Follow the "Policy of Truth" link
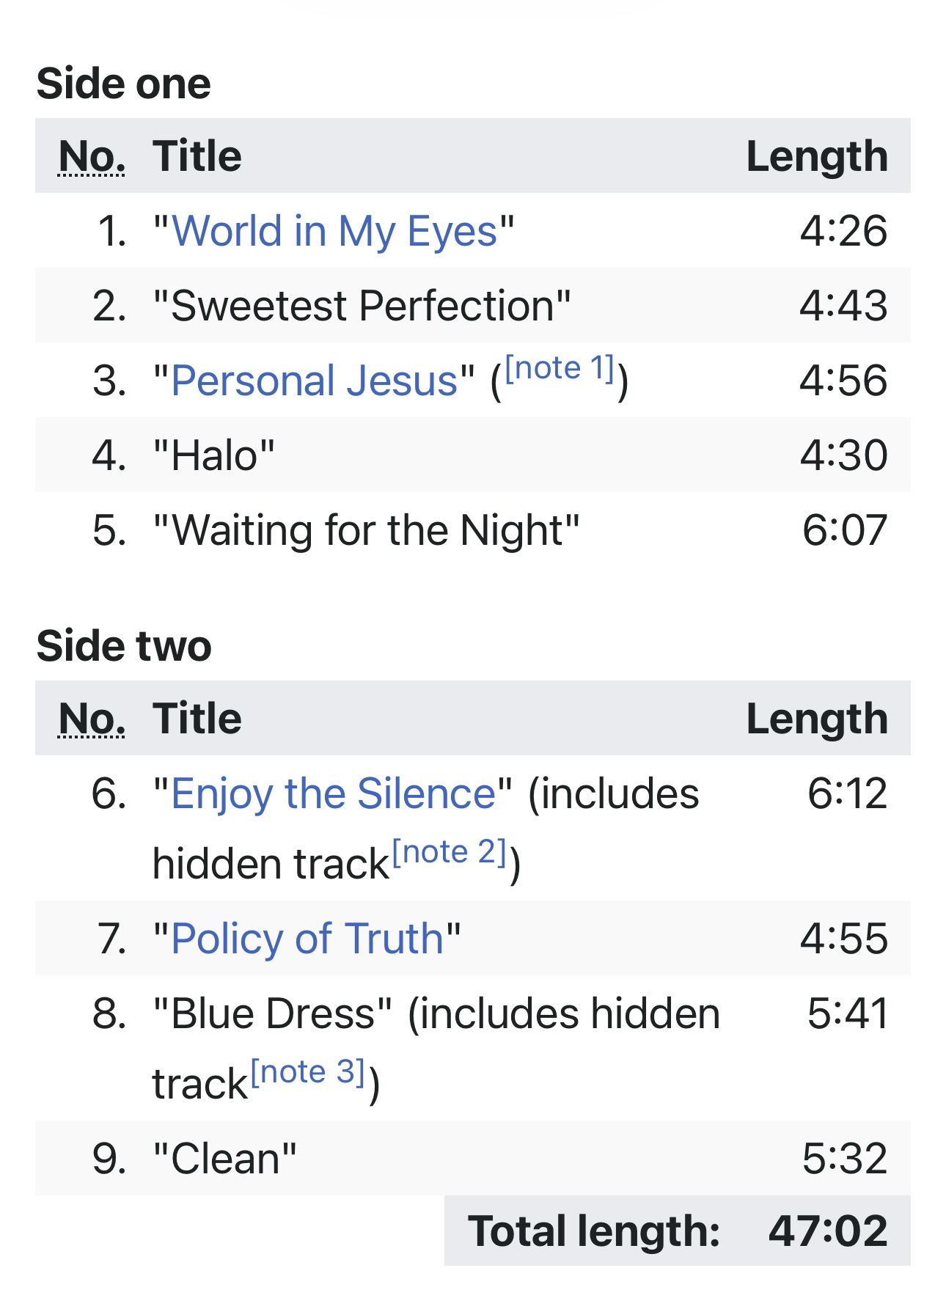 coord(307,938)
